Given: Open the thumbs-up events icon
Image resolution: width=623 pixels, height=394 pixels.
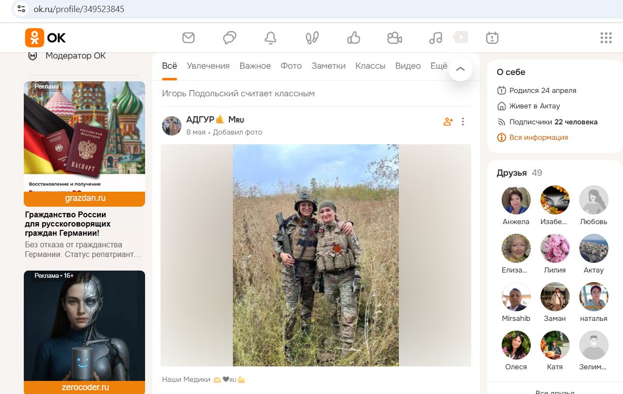Looking at the screenshot, I should (354, 38).
